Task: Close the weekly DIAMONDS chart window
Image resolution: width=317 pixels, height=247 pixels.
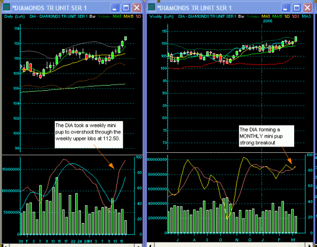Action: (x=307, y=8)
